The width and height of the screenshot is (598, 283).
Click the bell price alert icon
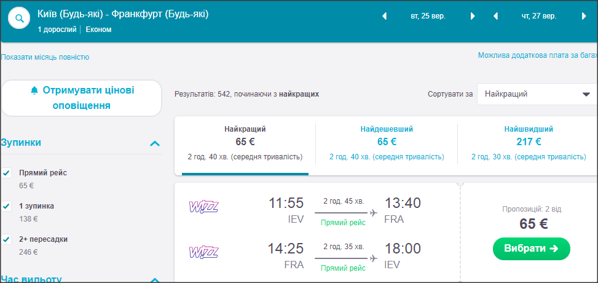[34, 90]
